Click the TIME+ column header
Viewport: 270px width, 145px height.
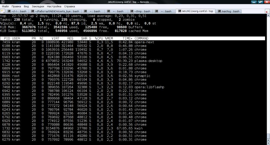point(128,38)
